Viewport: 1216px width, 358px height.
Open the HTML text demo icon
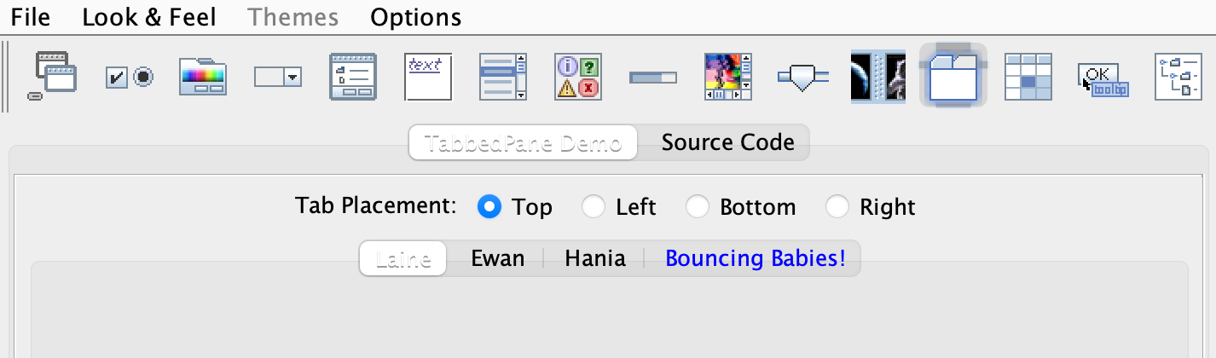point(427,78)
